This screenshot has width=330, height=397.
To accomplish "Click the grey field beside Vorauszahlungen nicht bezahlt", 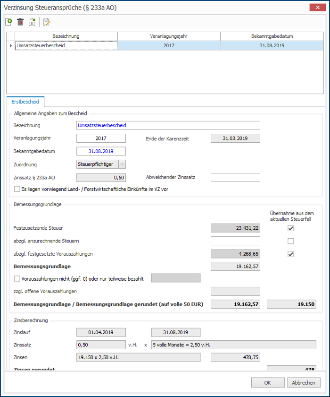I will click(x=176, y=278).
